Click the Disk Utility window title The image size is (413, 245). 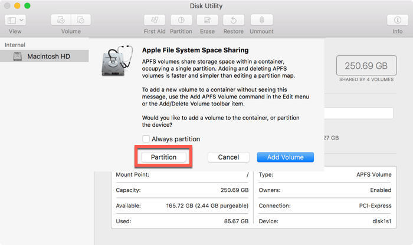tap(206, 6)
